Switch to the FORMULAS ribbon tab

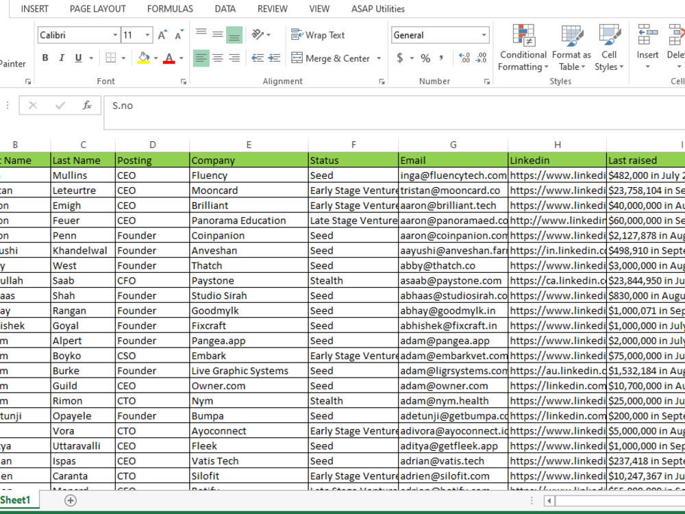[170, 9]
